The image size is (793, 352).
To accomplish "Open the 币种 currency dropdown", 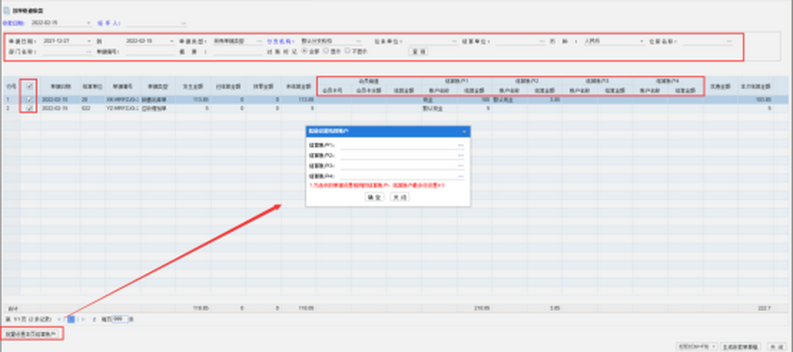I will tap(641, 40).
